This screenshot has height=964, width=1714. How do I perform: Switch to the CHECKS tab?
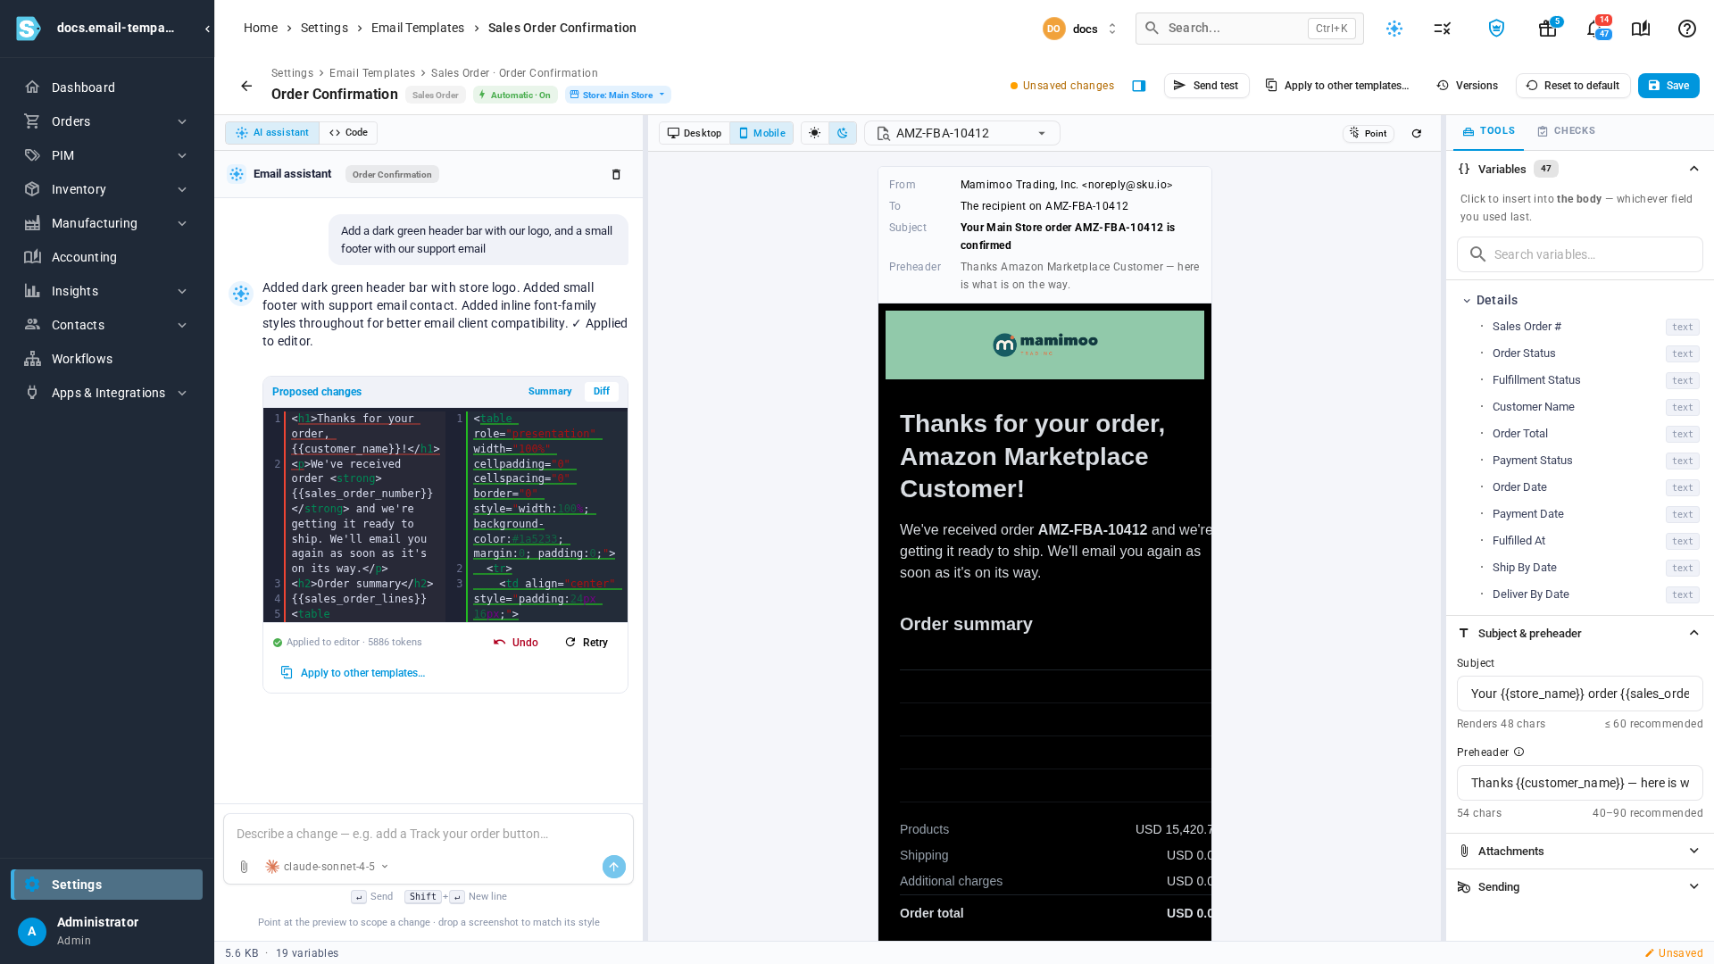click(1566, 131)
